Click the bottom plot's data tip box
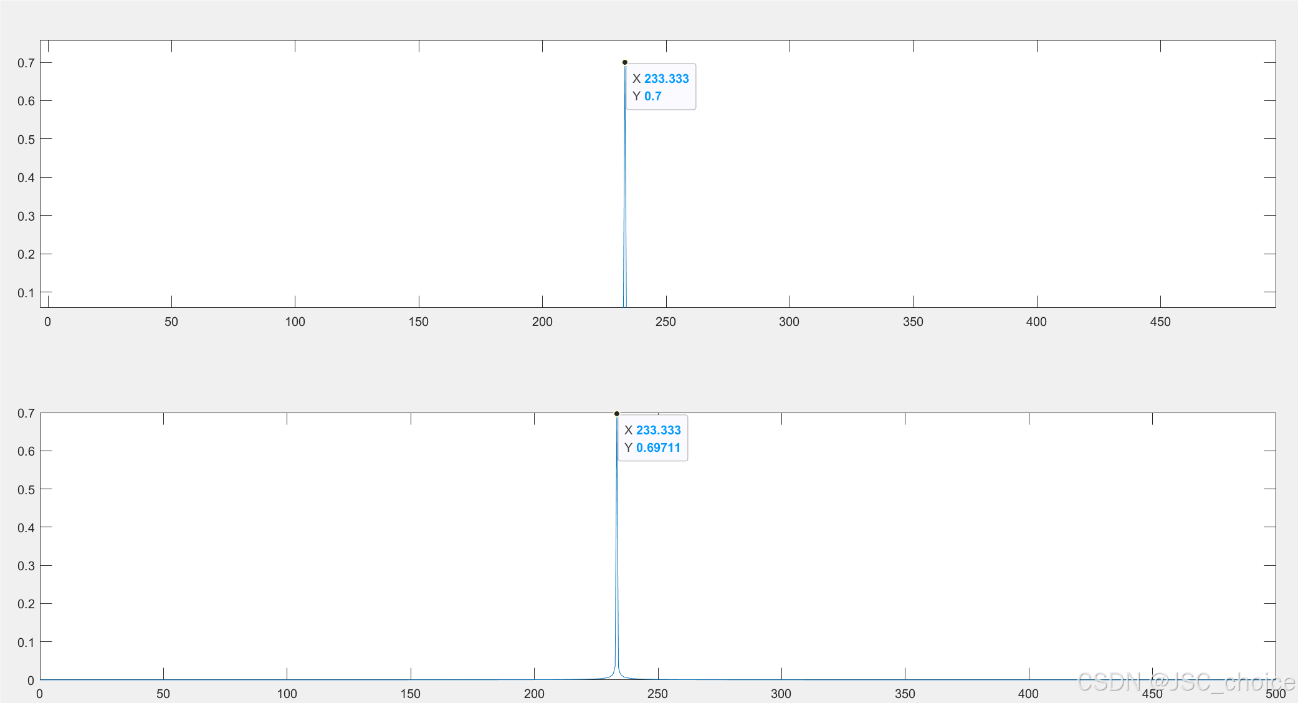Screen dimensions: 1298x703 tap(652, 438)
